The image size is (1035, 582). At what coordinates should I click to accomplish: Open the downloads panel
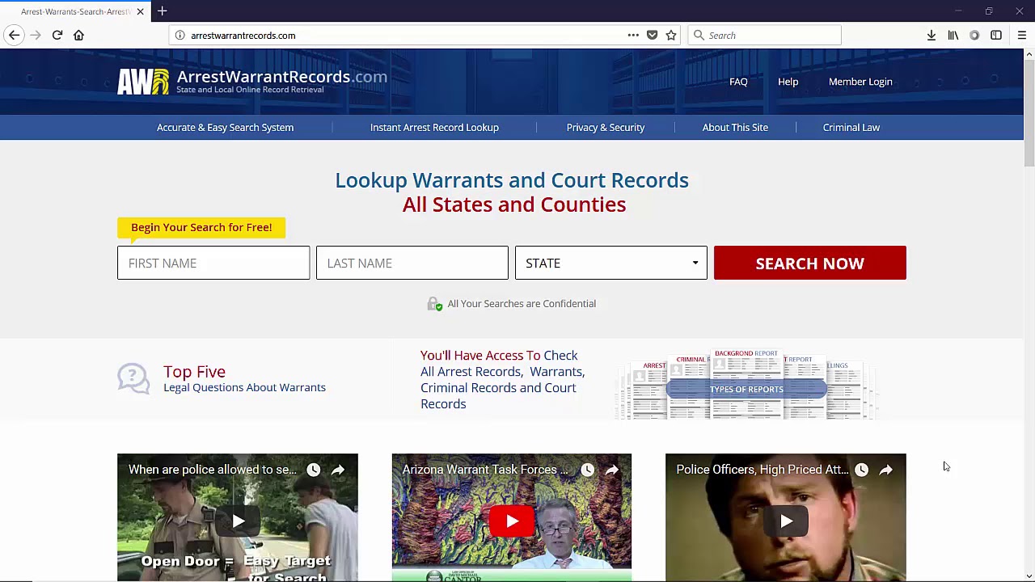931,36
